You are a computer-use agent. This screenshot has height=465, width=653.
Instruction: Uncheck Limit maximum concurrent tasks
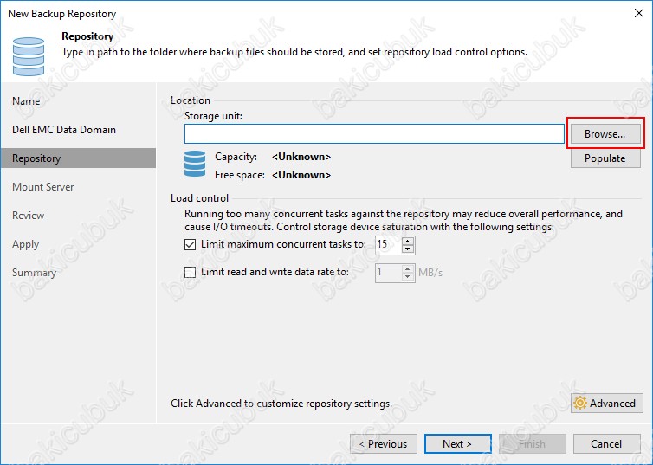tap(190, 244)
